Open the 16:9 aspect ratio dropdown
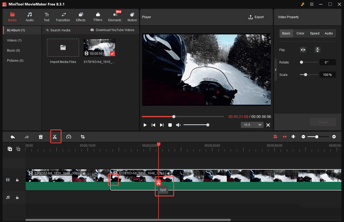This screenshot has height=222, width=344. coord(252,125)
